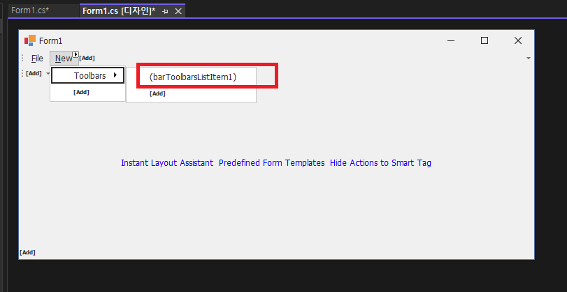Viewport: 567px width, 292px height.
Task: Click [Add] next to the New menu
Action: click(87, 58)
